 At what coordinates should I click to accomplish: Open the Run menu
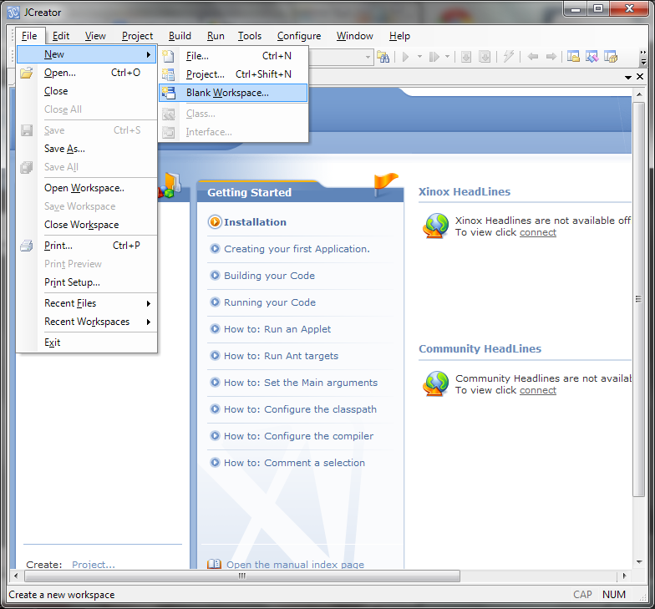pos(216,36)
